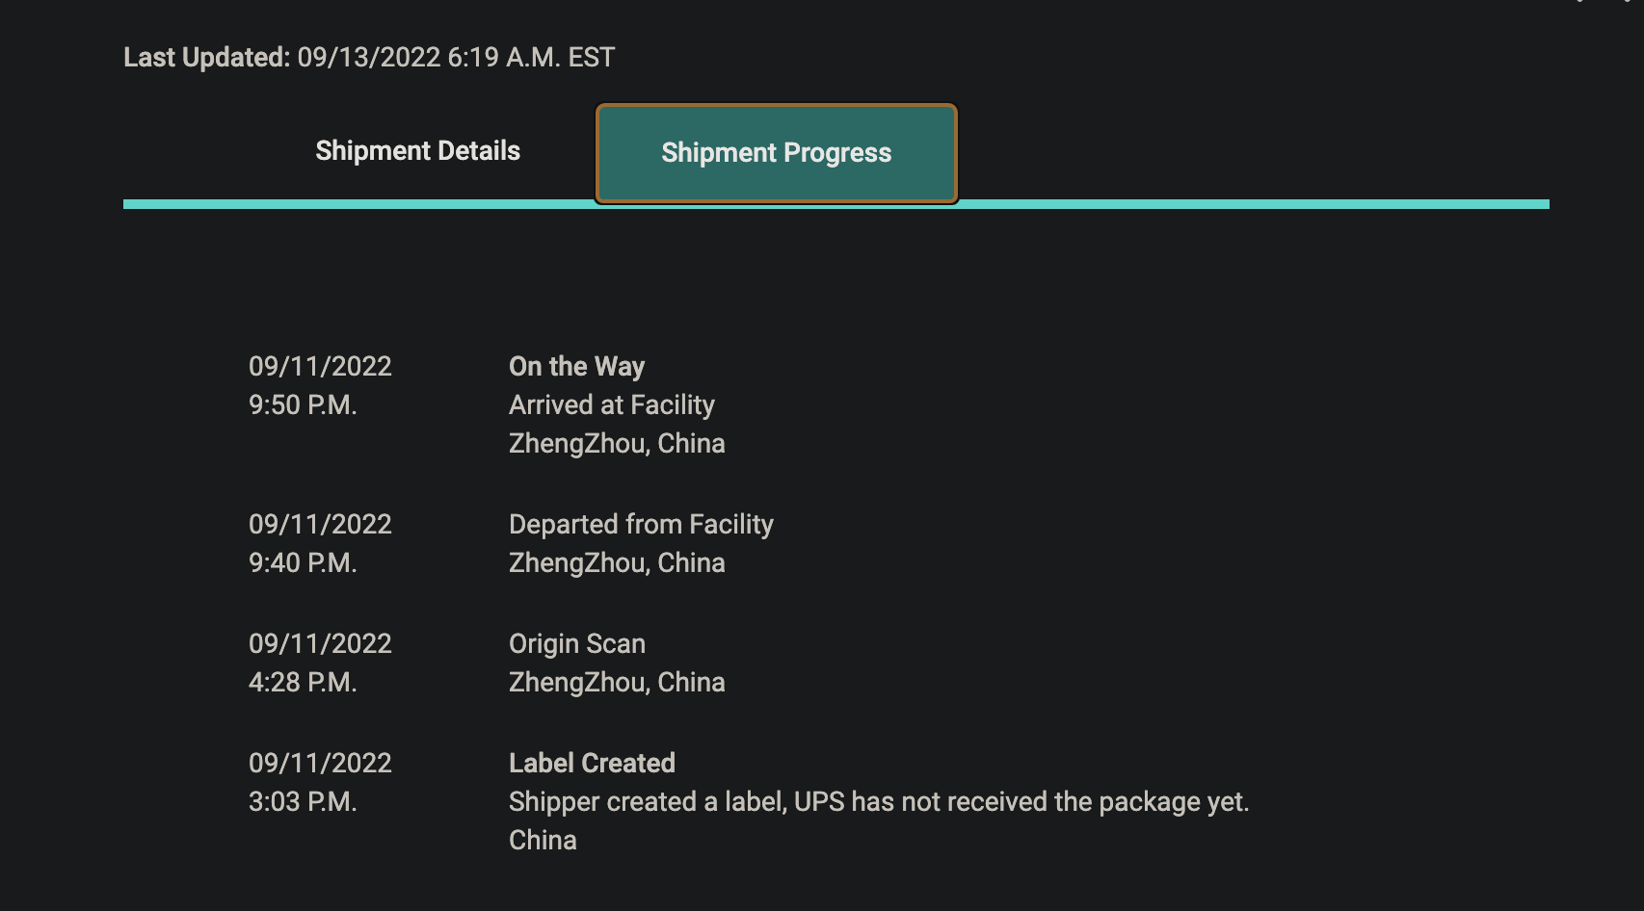Click the 'Shipper created a label' description
This screenshot has width=1644, height=911.
coord(878,802)
